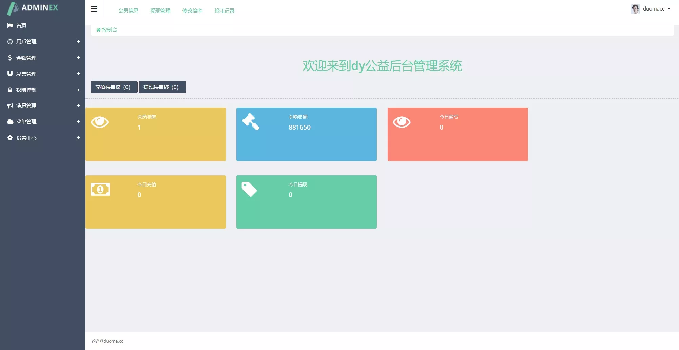Click the money bill icon on 今日充值 card
This screenshot has height=350, width=679.
point(100,189)
